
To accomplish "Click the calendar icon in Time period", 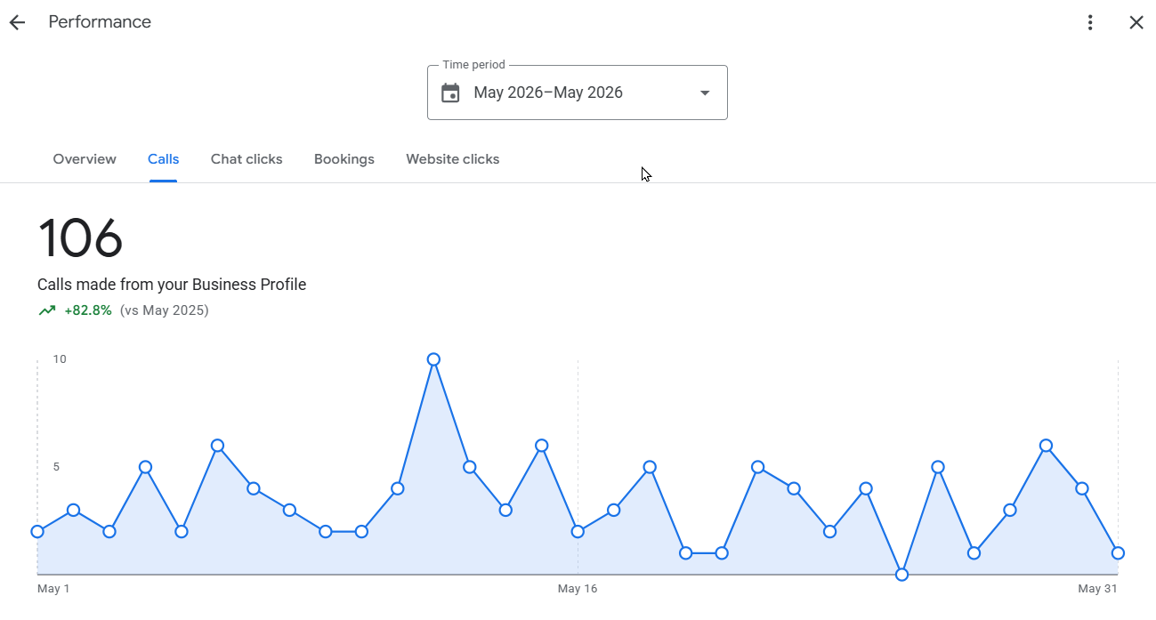I will click(451, 93).
